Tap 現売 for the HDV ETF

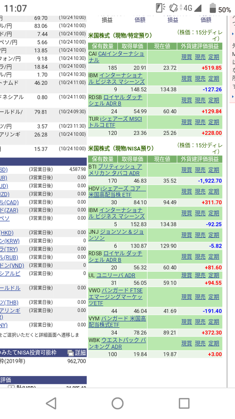tap(200, 191)
